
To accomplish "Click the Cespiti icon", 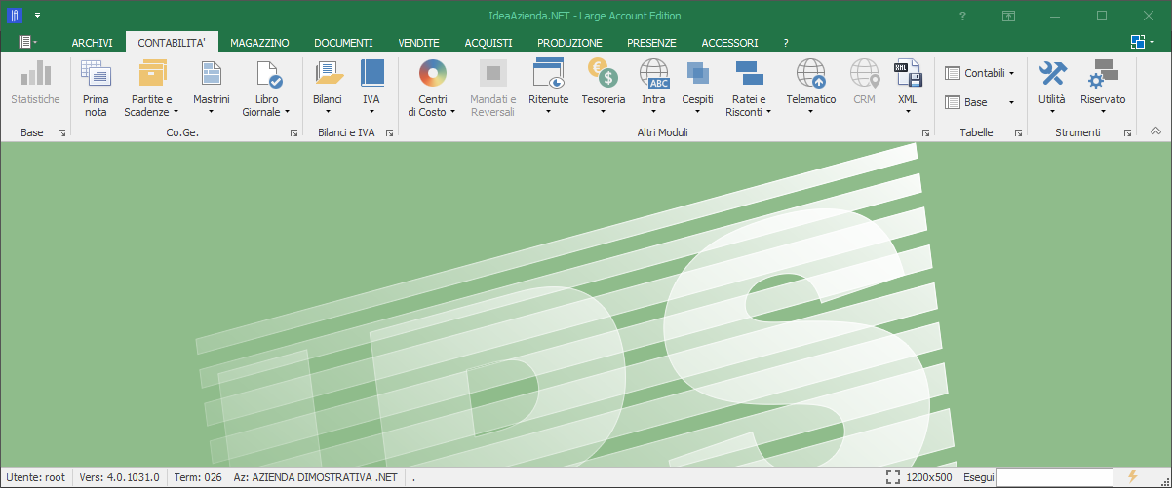I will tap(697, 74).
